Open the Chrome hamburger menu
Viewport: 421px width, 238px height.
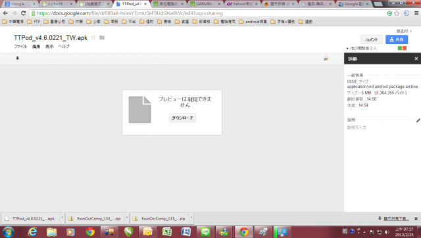[x=416, y=13]
